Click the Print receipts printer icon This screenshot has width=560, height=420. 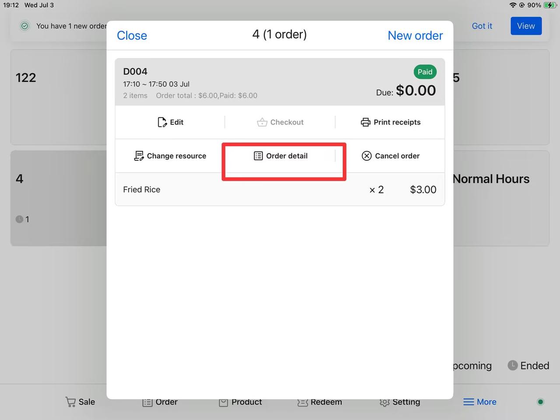(x=365, y=122)
